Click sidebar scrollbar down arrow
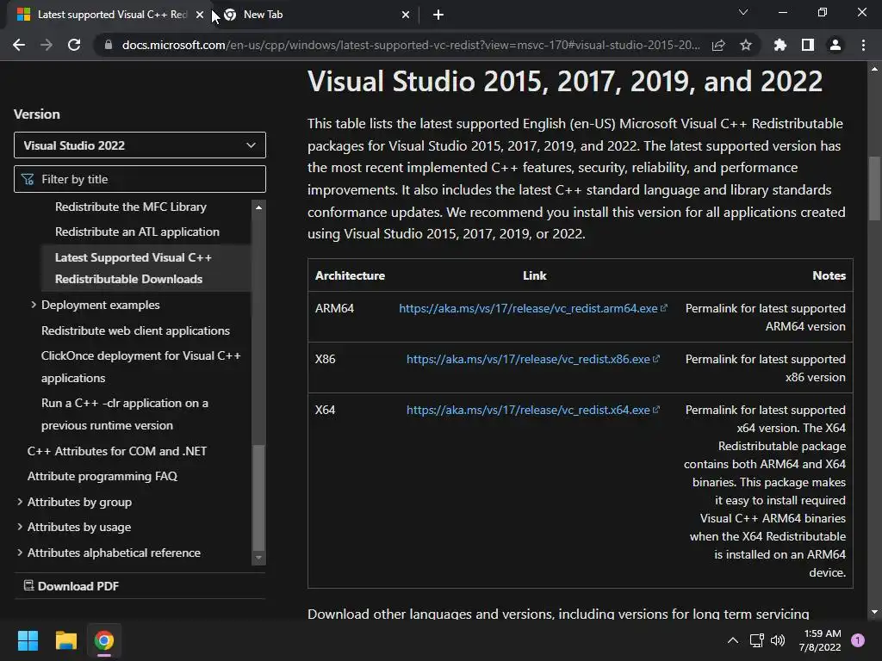Viewport: 882px width, 661px height. point(258,558)
